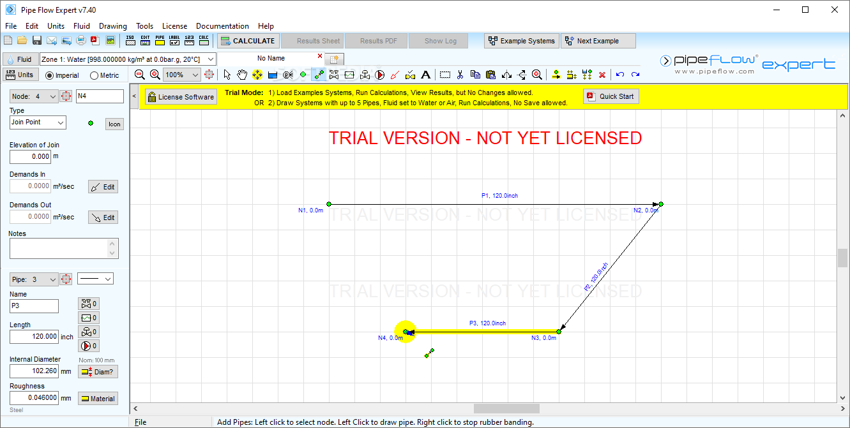Open the Drawing menu
The width and height of the screenshot is (850, 428).
113,26
